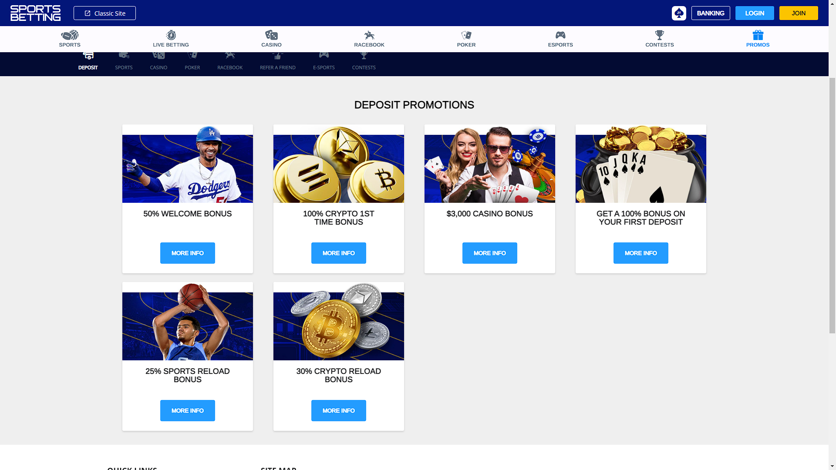View More Info for $3,000 Casino Bonus

point(490,253)
